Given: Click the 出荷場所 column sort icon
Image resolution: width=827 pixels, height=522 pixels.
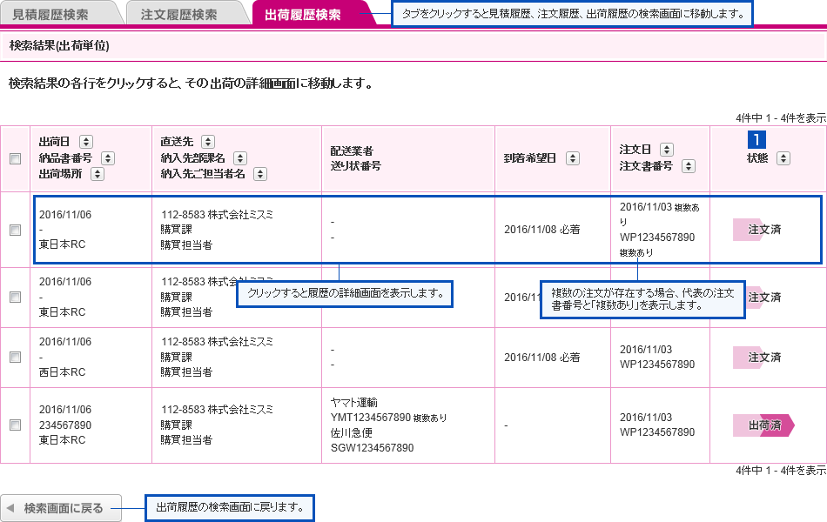Looking at the screenshot, I should 97,174.
